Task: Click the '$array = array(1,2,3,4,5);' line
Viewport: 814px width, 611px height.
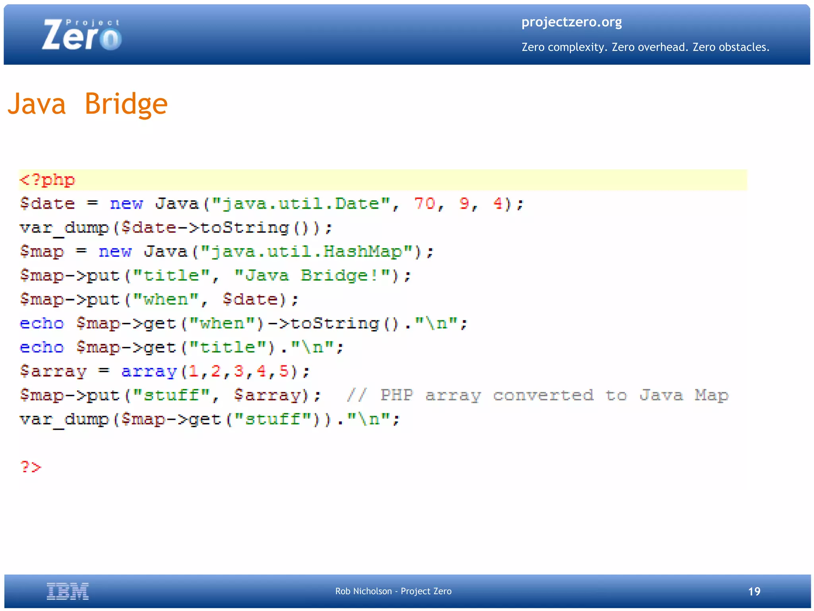Action: [165, 371]
